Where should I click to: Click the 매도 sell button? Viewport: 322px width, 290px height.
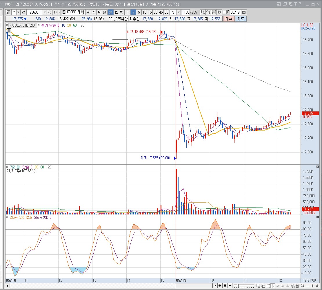241,19
